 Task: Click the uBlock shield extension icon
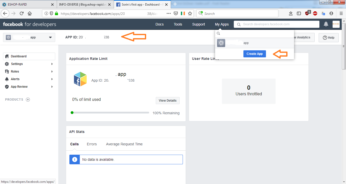(x=307, y=13)
